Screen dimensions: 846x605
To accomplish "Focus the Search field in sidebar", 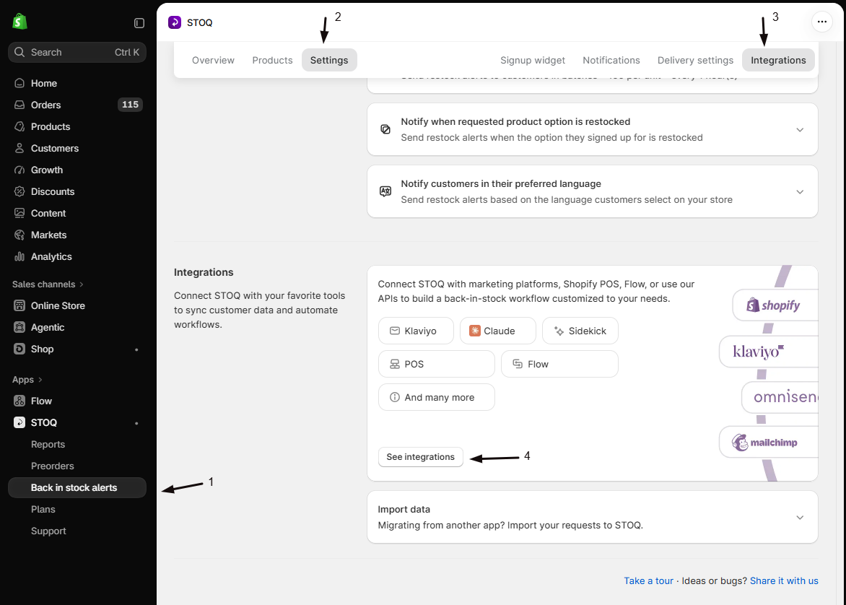I will point(77,53).
